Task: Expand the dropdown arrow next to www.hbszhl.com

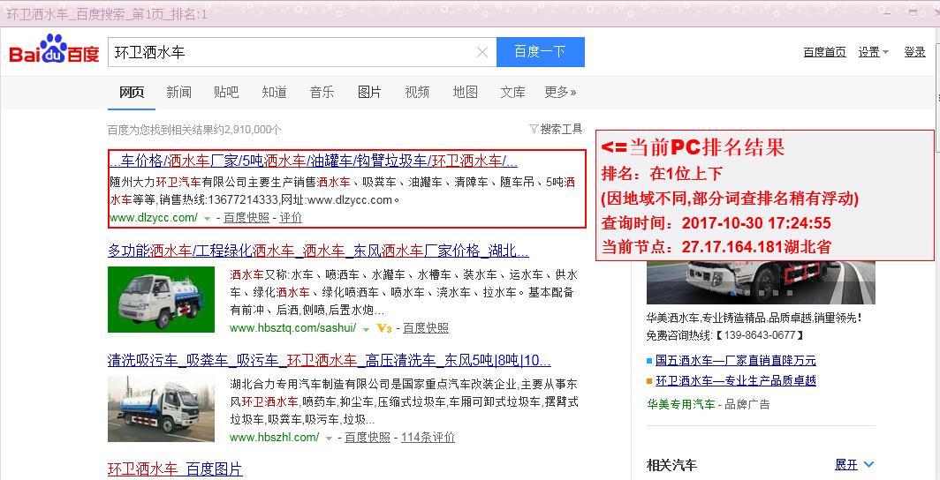Action: coord(329,439)
